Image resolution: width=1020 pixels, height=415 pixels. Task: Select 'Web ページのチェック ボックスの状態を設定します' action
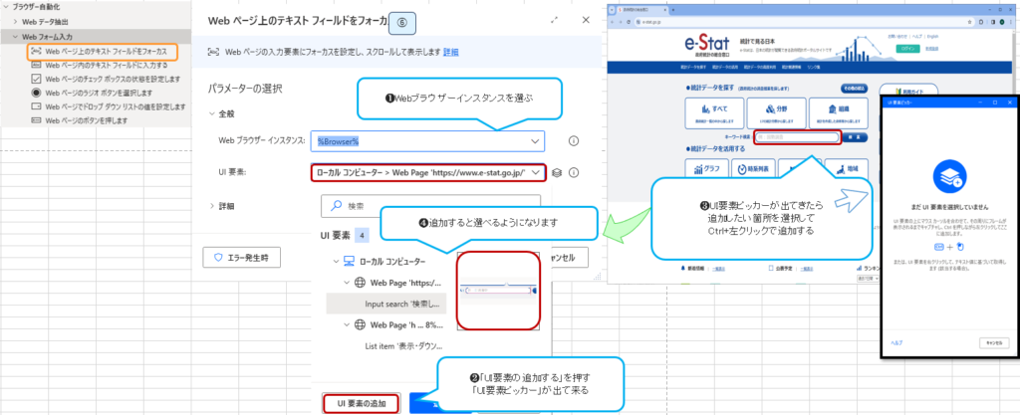pos(110,78)
